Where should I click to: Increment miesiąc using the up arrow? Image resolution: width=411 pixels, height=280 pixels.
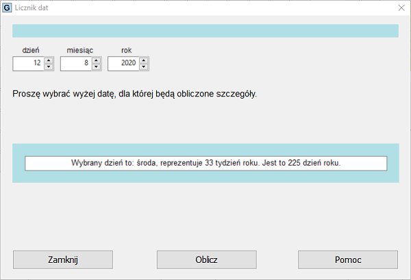pos(96,60)
